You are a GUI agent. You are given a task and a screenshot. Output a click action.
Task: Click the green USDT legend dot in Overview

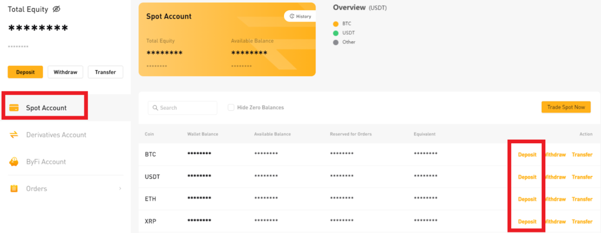click(x=336, y=33)
